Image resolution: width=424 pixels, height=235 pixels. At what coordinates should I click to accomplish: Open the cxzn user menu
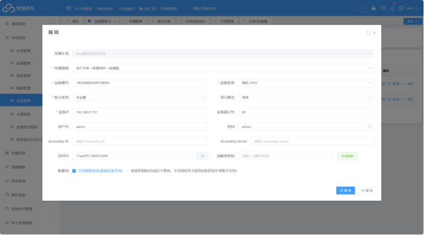pyautogui.click(x=412, y=8)
